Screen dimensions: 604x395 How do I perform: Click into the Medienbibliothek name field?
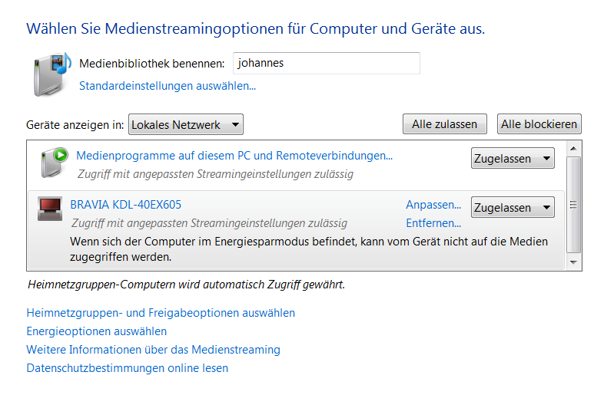(327, 63)
